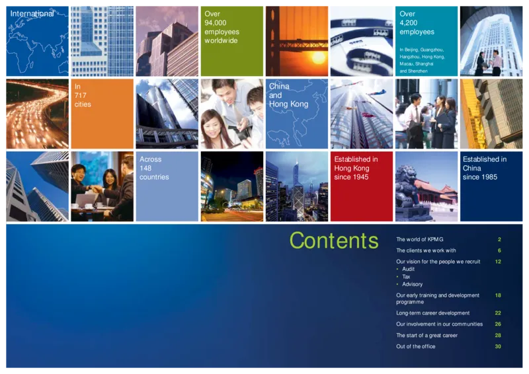Select the 'Over 4,200 employees' teal tile
Viewport: 529px width, 374px height.
pos(427,41)
